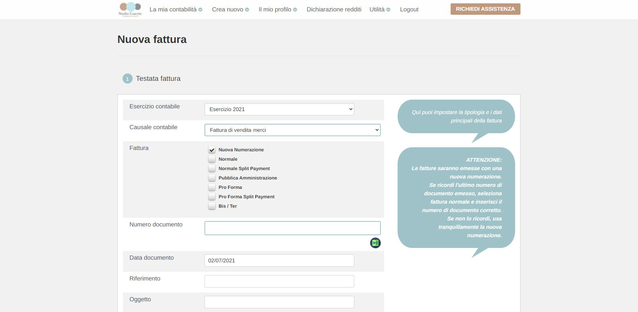638x312 pixels.
Task: Enable the Normale invoice checkbox
Action: point(212,159)
